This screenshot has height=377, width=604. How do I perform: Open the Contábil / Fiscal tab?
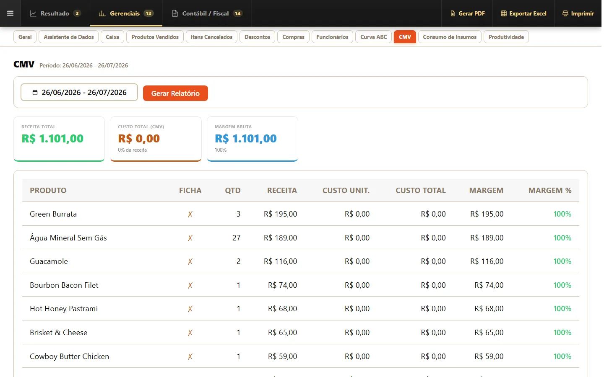coord(207,13)
